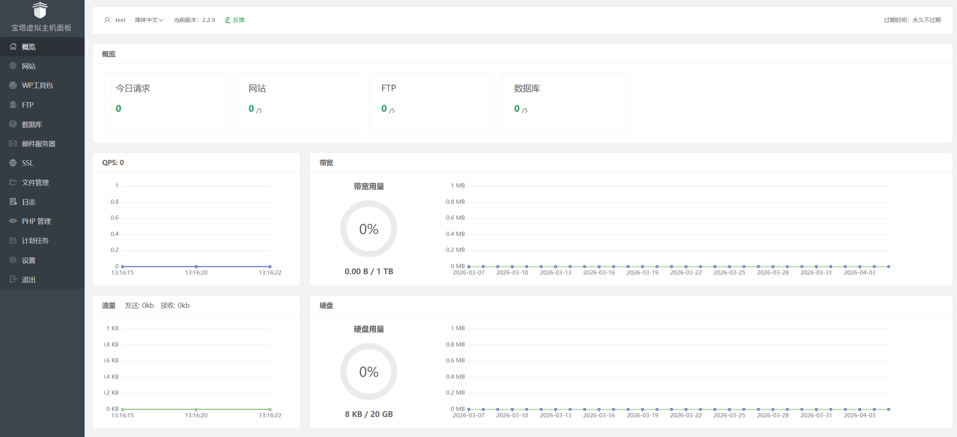The image size is (957, 437).
Task: Click the 数据库 overview card
Action: (563, 103)
